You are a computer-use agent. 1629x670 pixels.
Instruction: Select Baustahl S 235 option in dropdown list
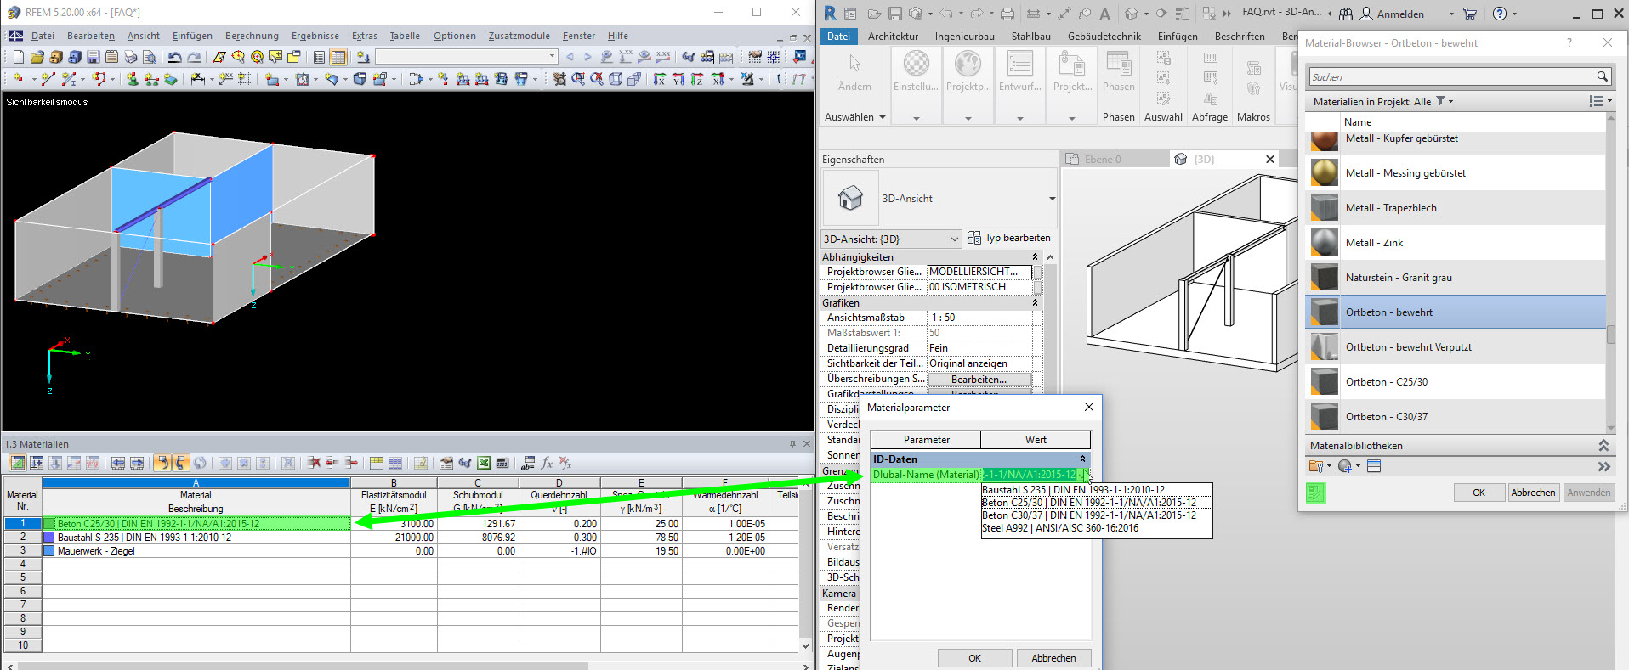(1097, 490)
